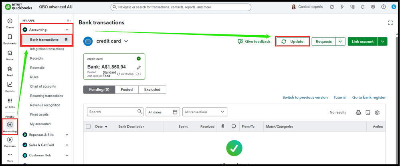
Task: Click Go to bank register link
Action: pyautogui.click(x=369, y=98)
